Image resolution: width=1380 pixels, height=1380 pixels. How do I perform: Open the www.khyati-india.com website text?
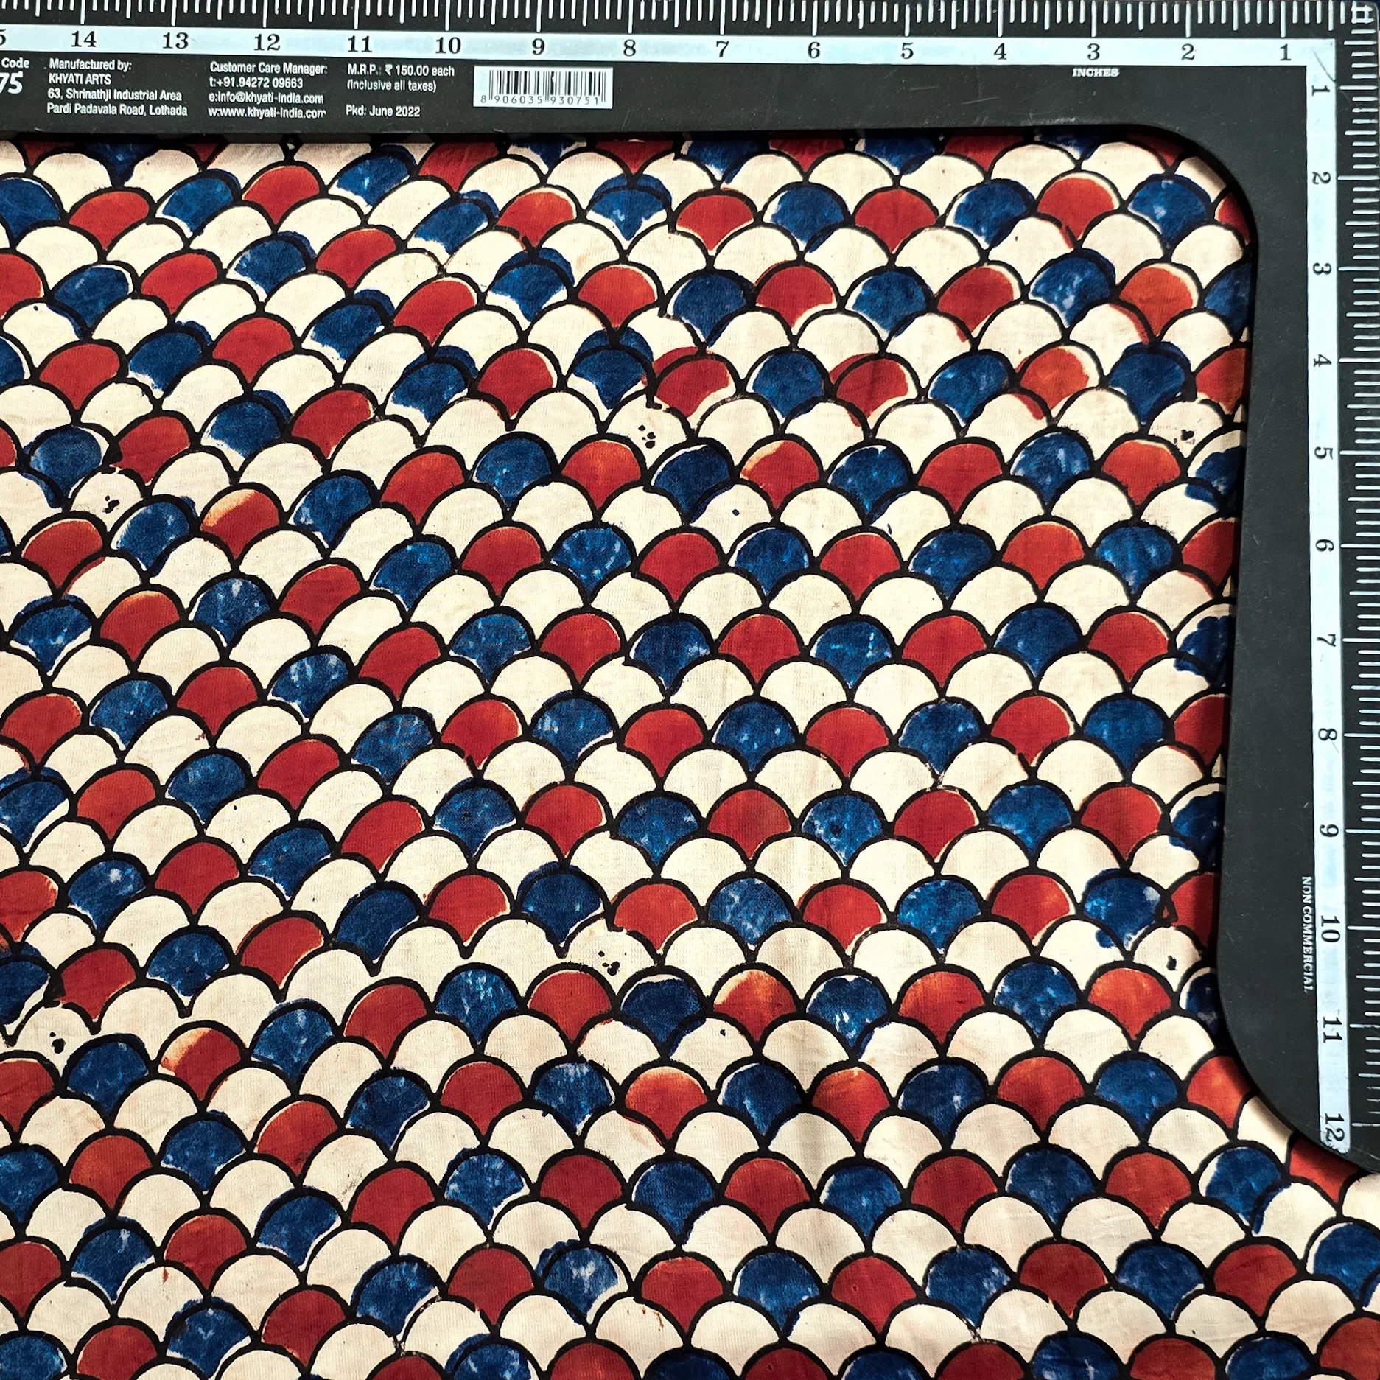[267, 113]
